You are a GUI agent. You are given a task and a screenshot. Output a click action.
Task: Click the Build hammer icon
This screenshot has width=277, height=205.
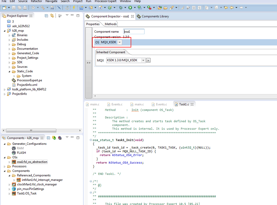[43, 7]
